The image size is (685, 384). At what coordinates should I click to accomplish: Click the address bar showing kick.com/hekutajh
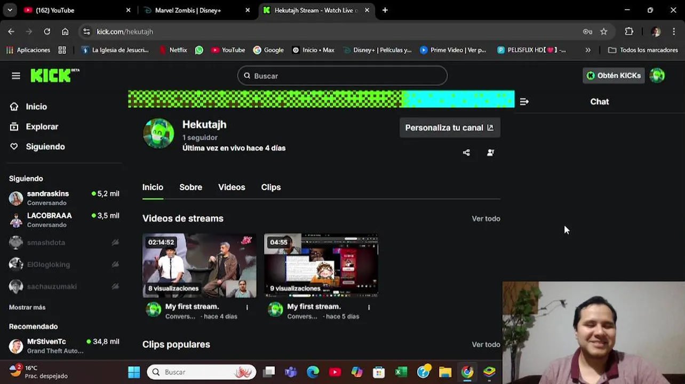pyautogui.click(x=124, y=31)
